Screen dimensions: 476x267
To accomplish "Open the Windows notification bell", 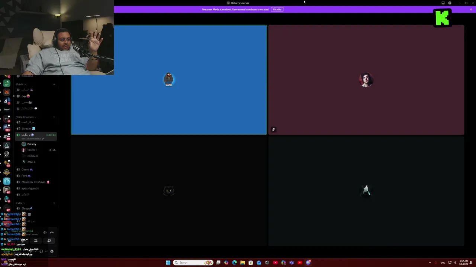I will coord(471,263).
